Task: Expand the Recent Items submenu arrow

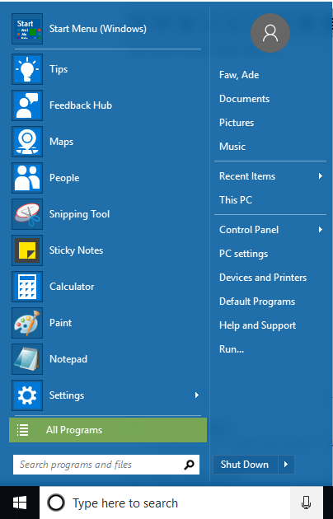Action: 320,176
